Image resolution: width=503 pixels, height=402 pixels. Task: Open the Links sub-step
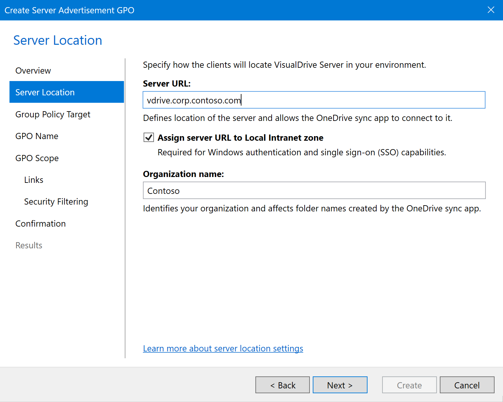click(x=34, y=180)
